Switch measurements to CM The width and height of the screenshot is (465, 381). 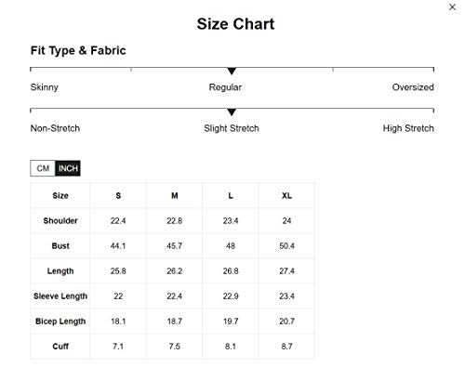pyautogui.click(x=43, y=168)
